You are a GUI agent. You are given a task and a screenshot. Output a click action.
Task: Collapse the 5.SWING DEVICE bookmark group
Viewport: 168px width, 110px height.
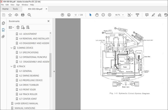[x=11, y=48]
